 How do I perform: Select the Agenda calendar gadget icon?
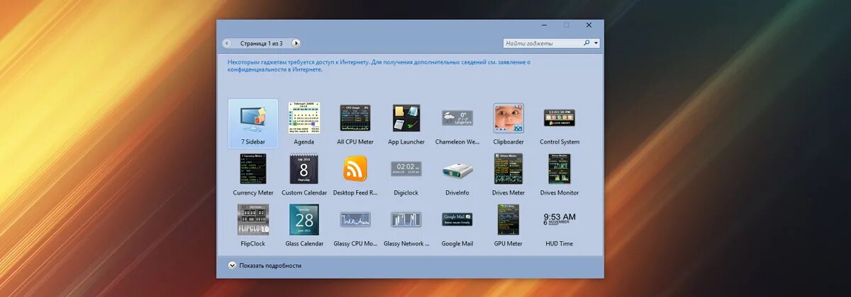[x=304, y=117]
